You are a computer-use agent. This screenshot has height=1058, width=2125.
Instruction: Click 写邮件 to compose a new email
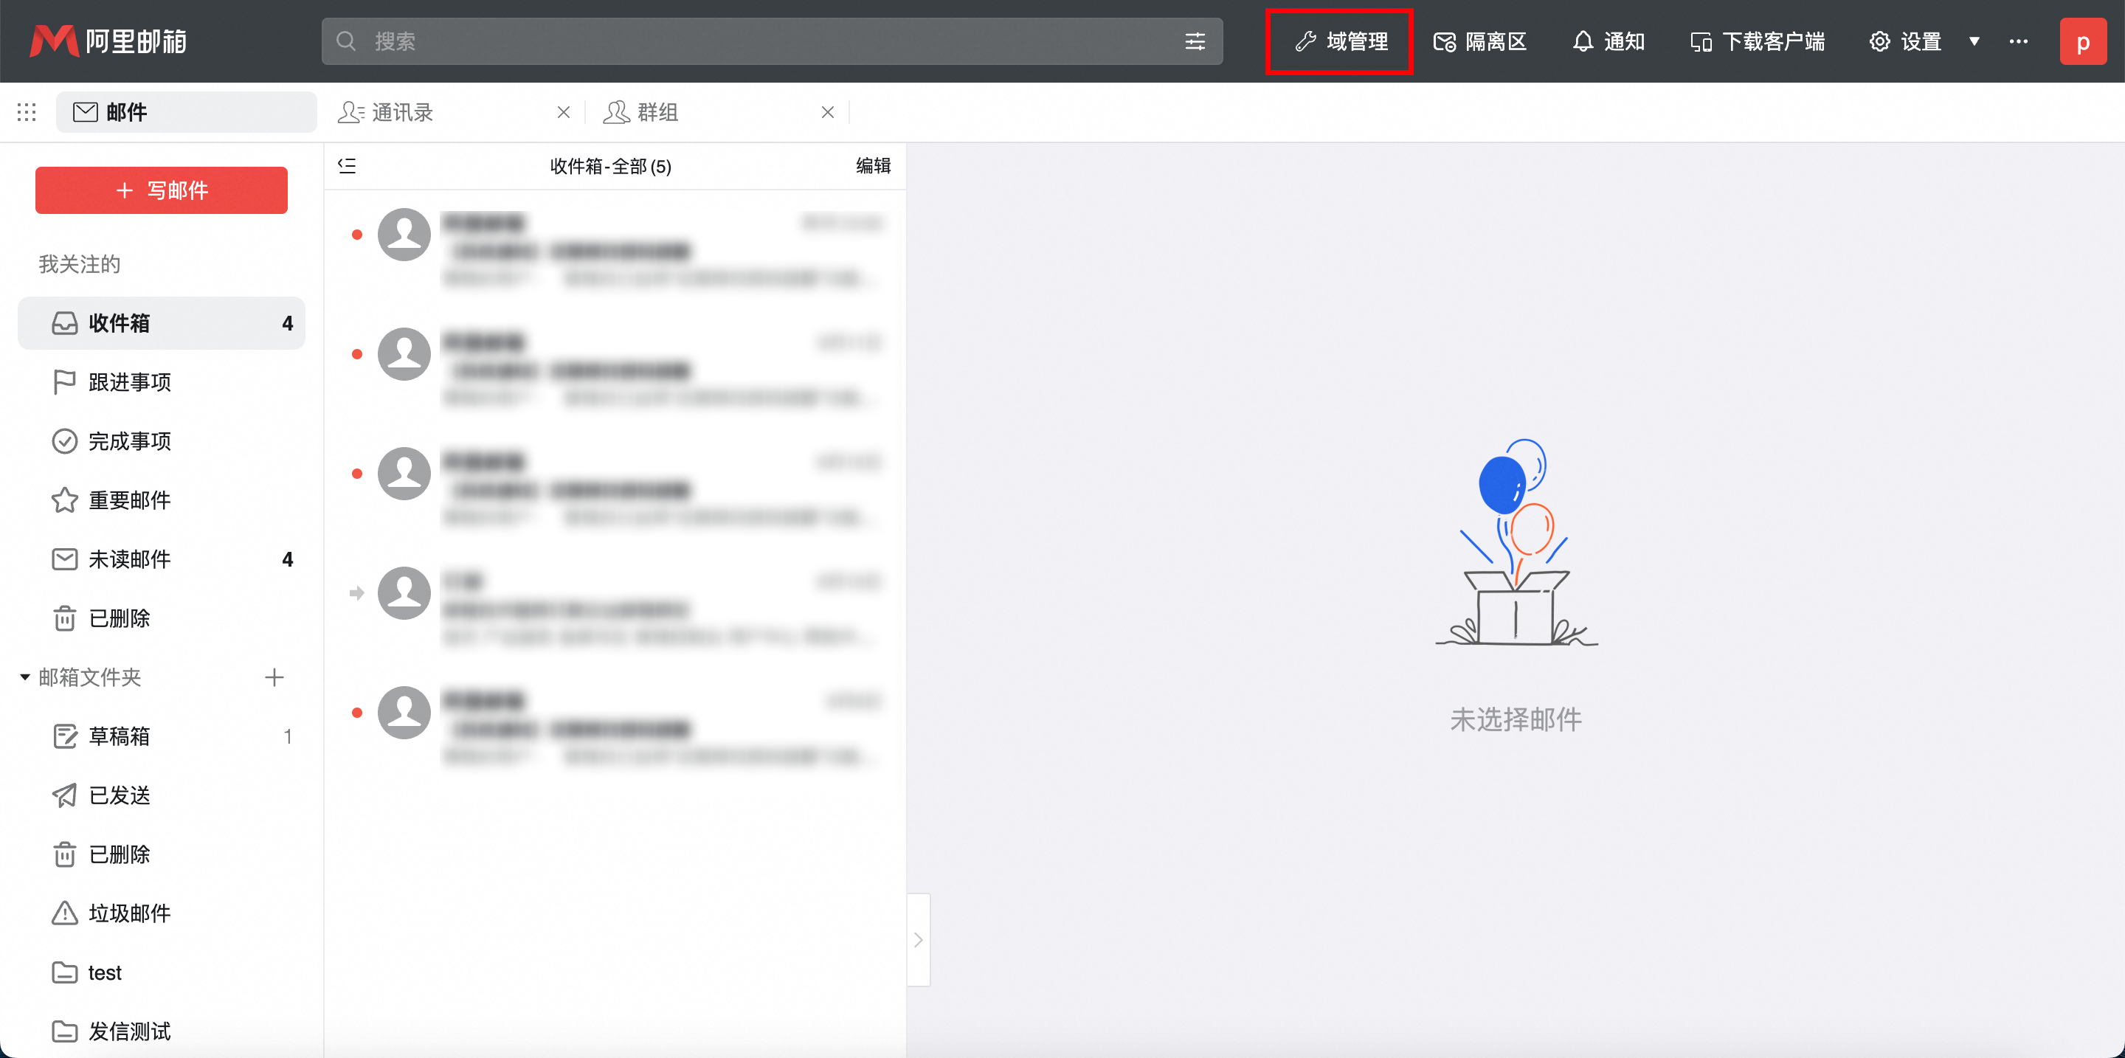(161, 190)
